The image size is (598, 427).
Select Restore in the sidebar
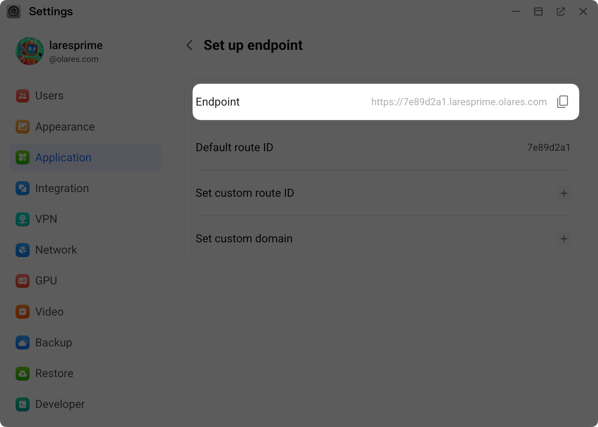coord(54,374)
